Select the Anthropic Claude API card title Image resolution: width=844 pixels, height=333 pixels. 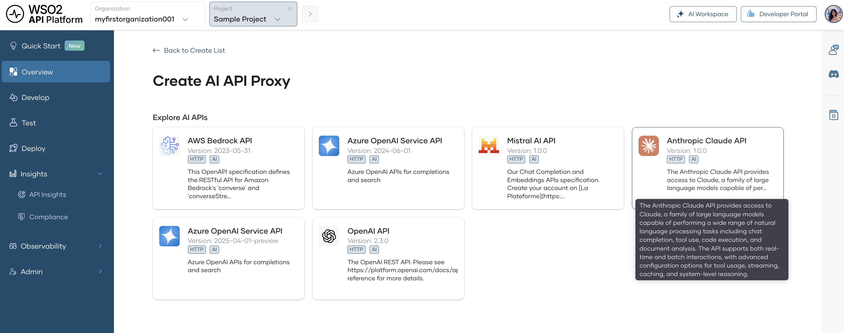click(706, 140)
